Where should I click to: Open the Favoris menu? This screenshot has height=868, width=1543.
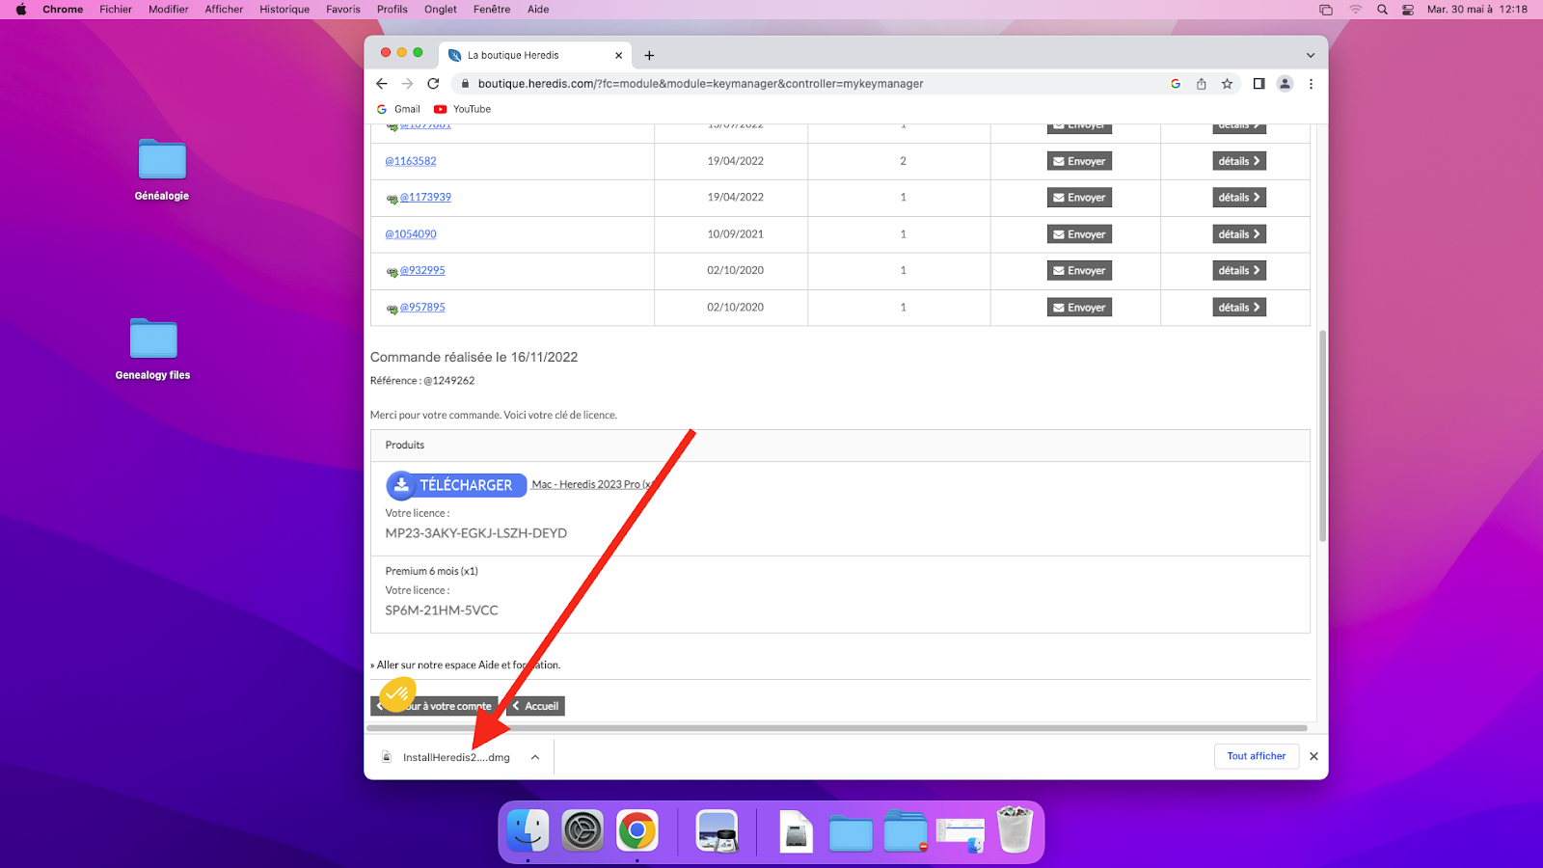click(x=342, y=10)
